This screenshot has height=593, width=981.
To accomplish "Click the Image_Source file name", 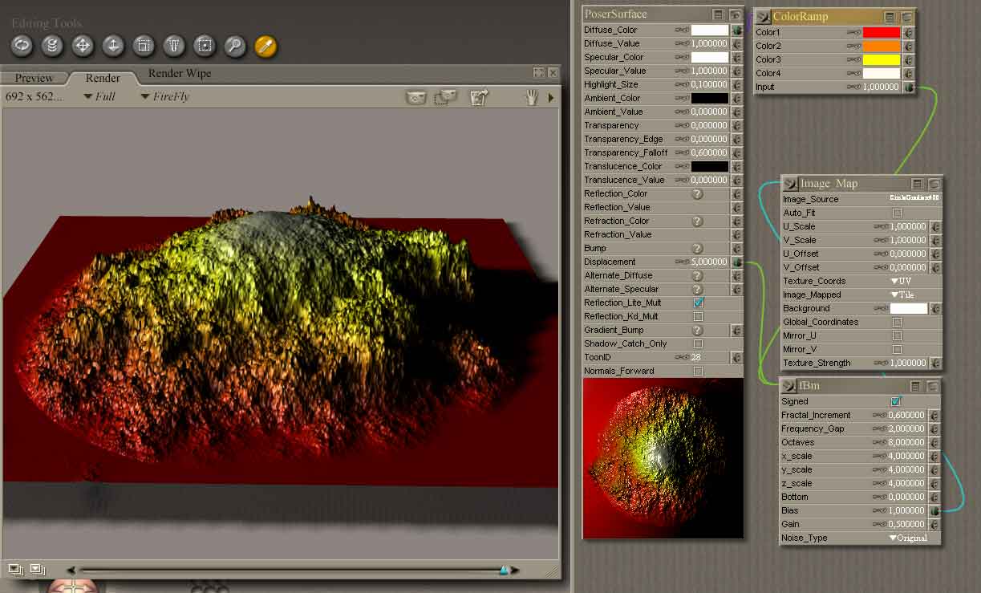I will click(x=914, y=198).
